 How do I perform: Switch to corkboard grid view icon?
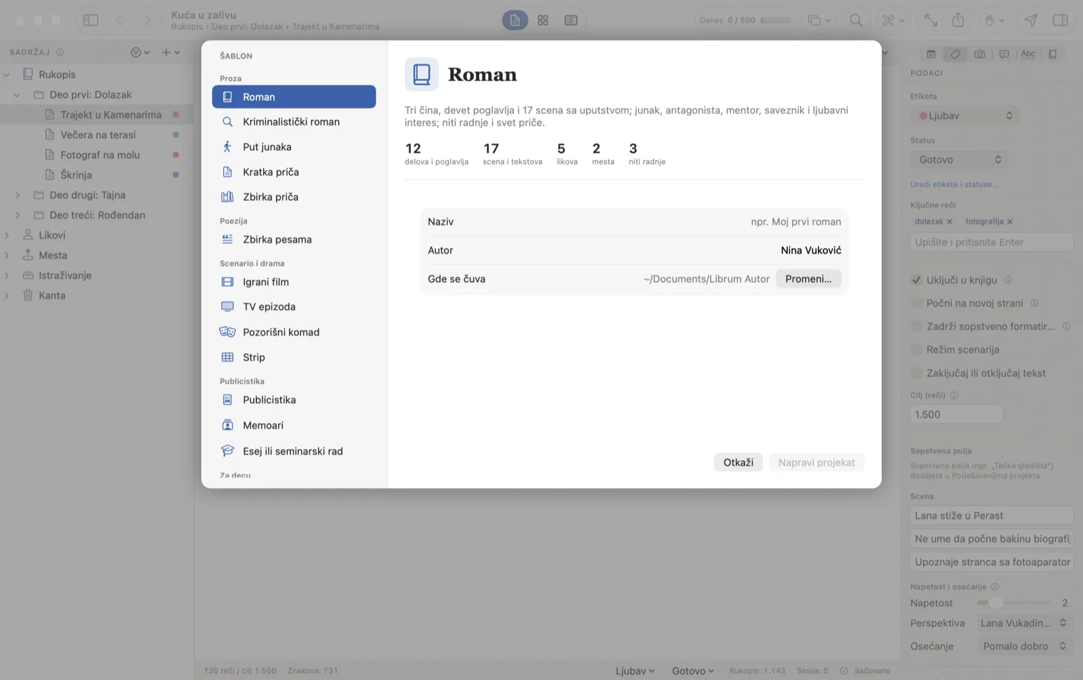(543, 20)
